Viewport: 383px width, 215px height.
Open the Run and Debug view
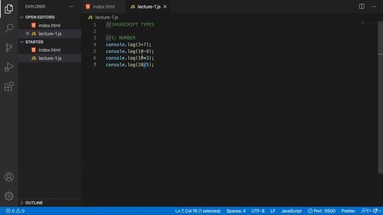click(x=9, y=67)
